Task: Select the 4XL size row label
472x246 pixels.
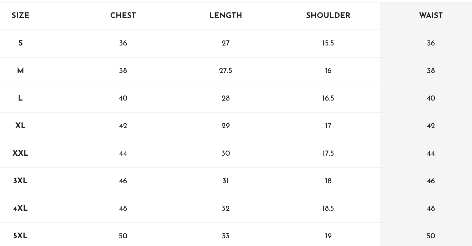Action: pos(20,208)
